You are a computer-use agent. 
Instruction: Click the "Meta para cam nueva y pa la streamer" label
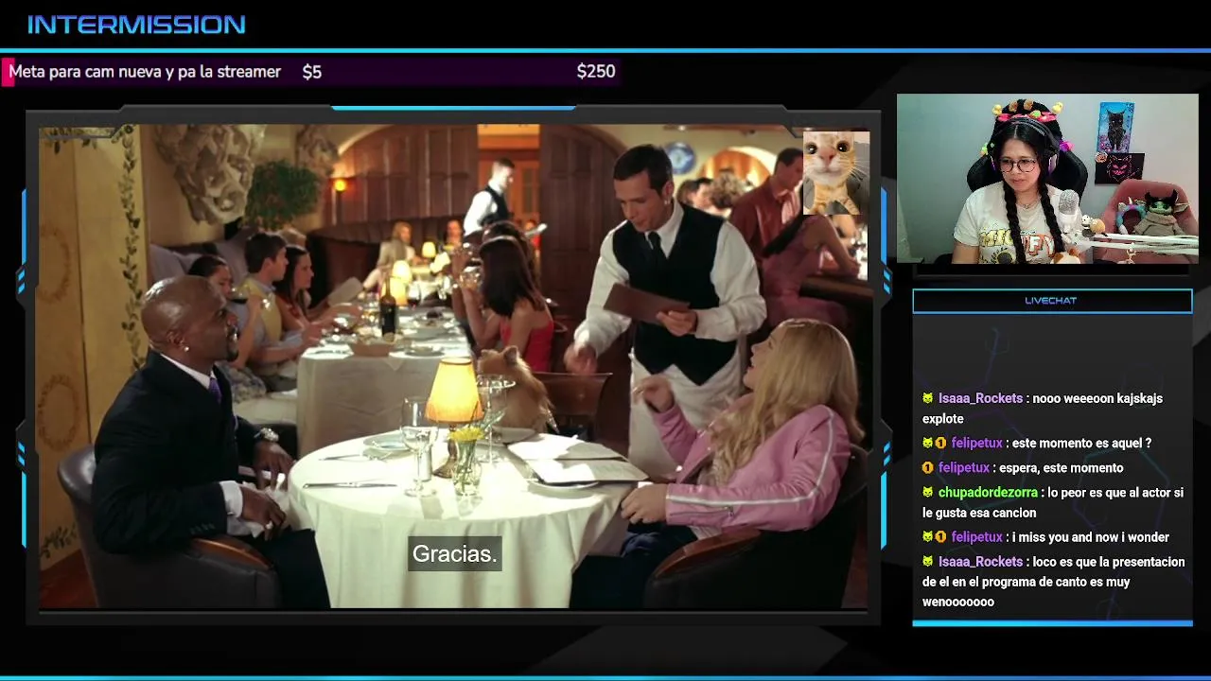(145, 72)
